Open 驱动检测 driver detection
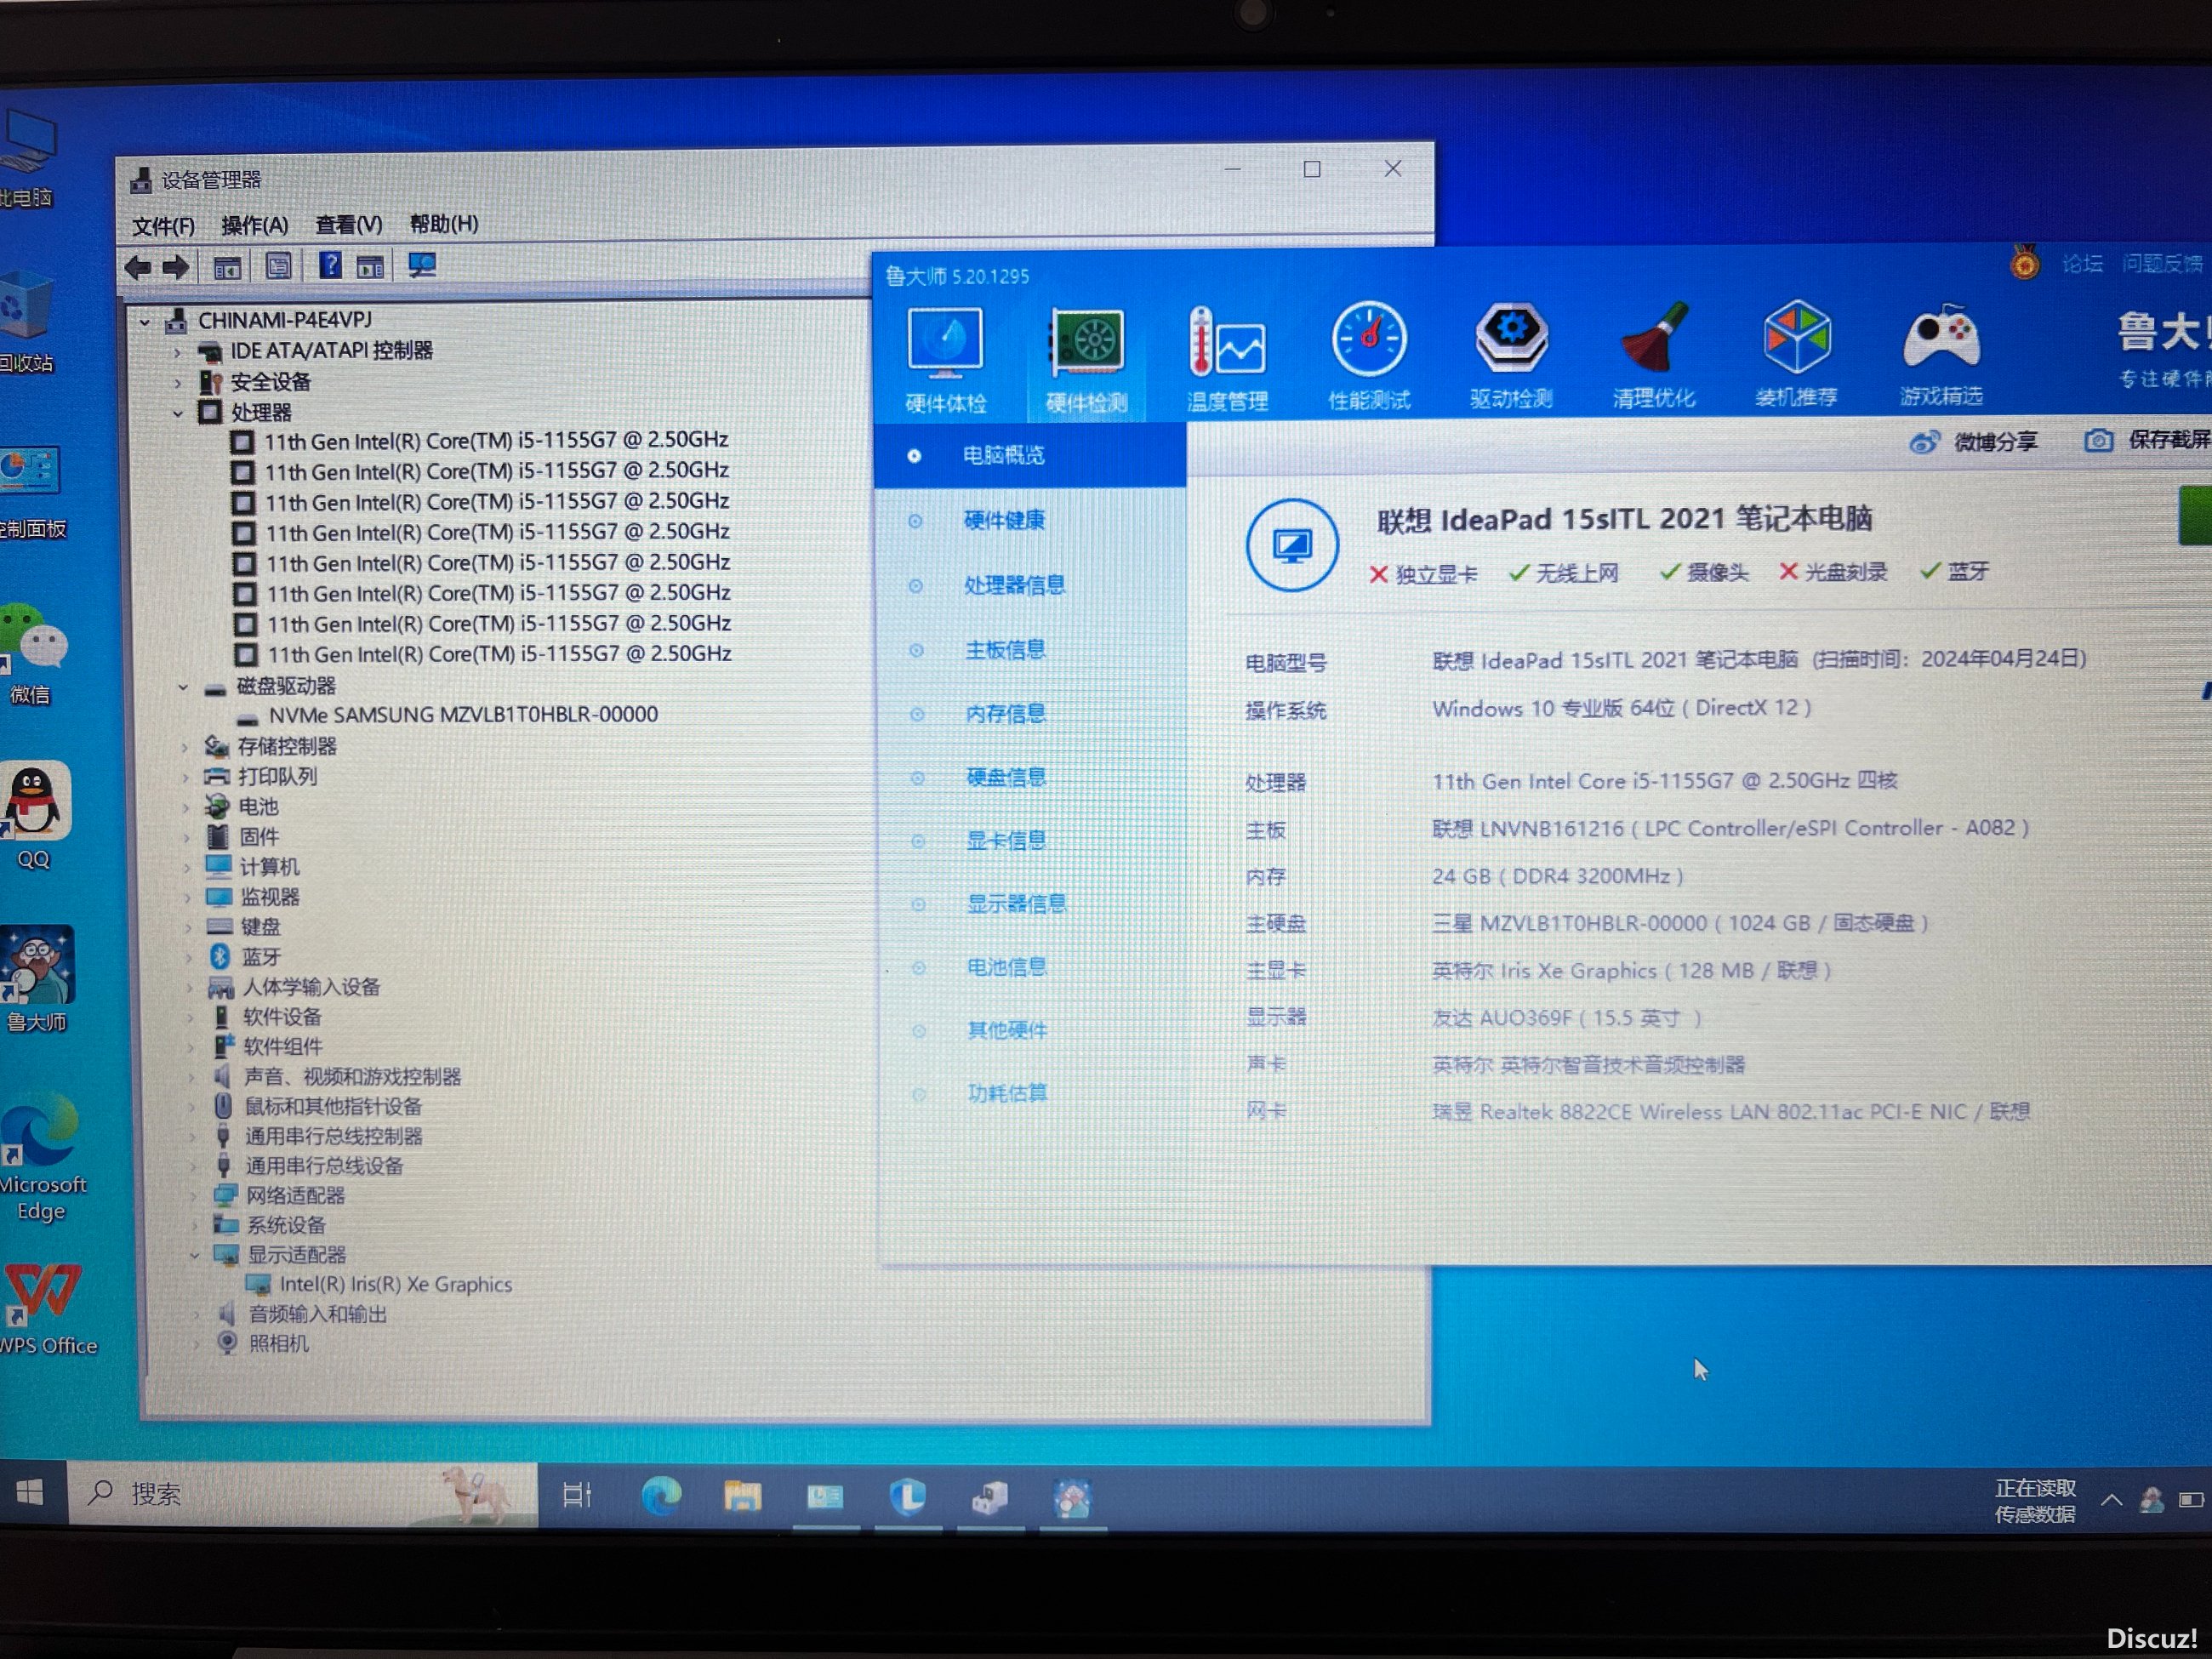The image size is (2212, 1659). (x=1511, y=355)
